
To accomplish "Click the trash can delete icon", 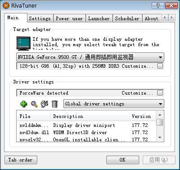I will point(55,104).
